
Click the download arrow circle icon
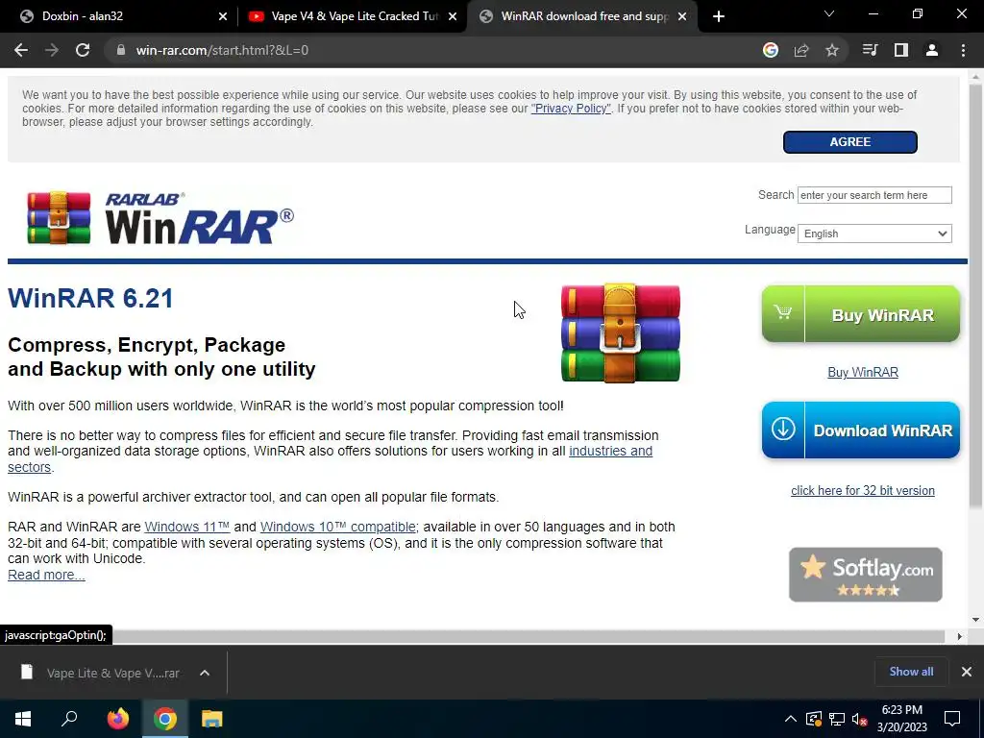tap(782, 430)
